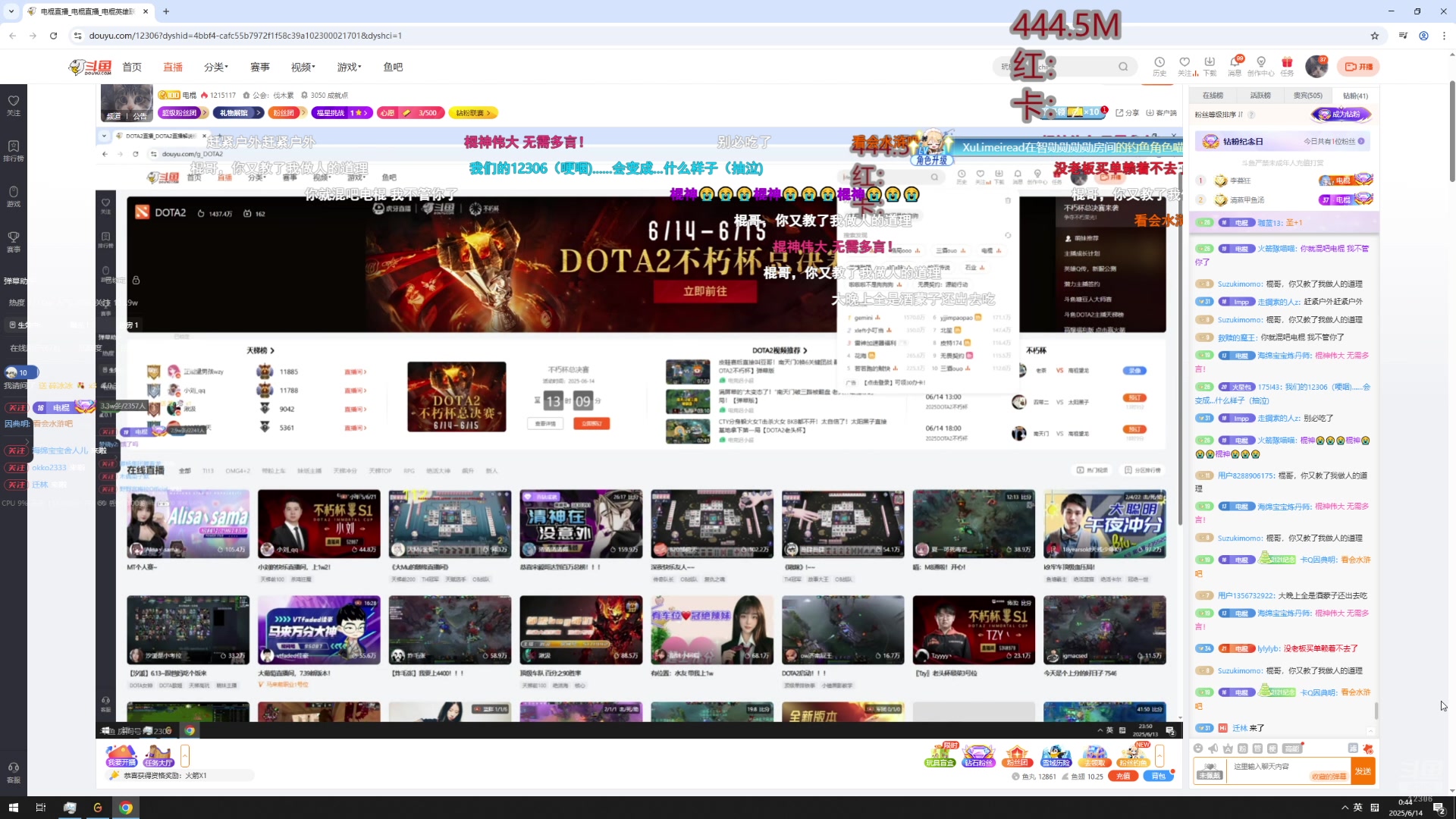Click 公告 on the streamer avatar
The height and width of the screenshot is (819, 1456).
[x=140, y=117]
